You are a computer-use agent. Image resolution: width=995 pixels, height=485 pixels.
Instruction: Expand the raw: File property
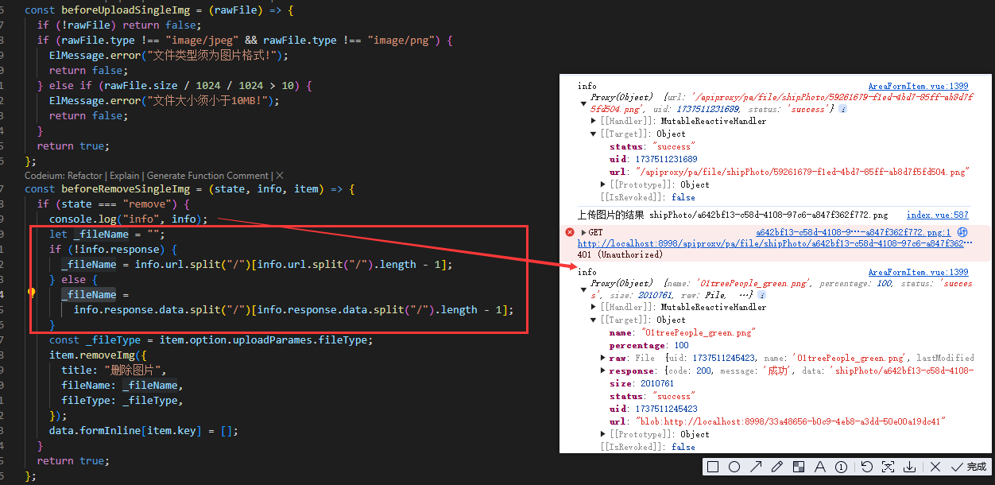click(604, 359)
